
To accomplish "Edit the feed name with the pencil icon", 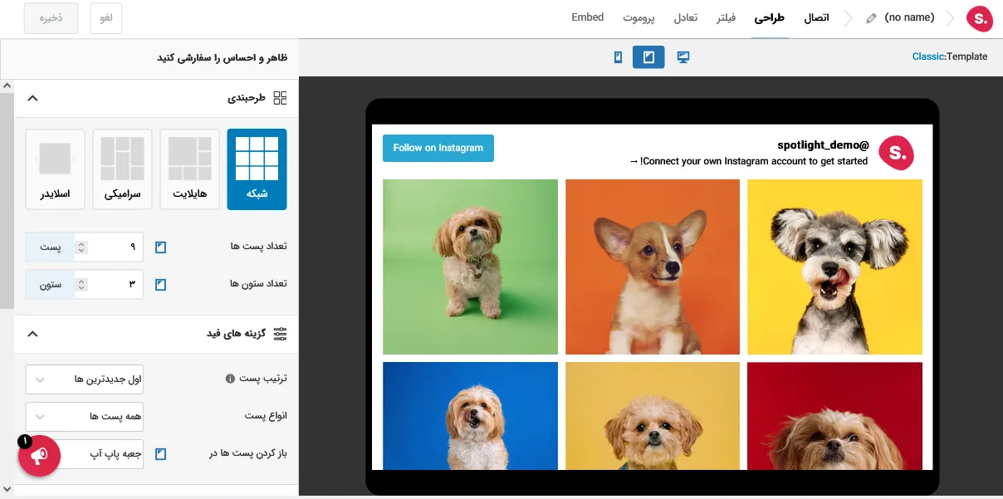I will coord(871,18).
